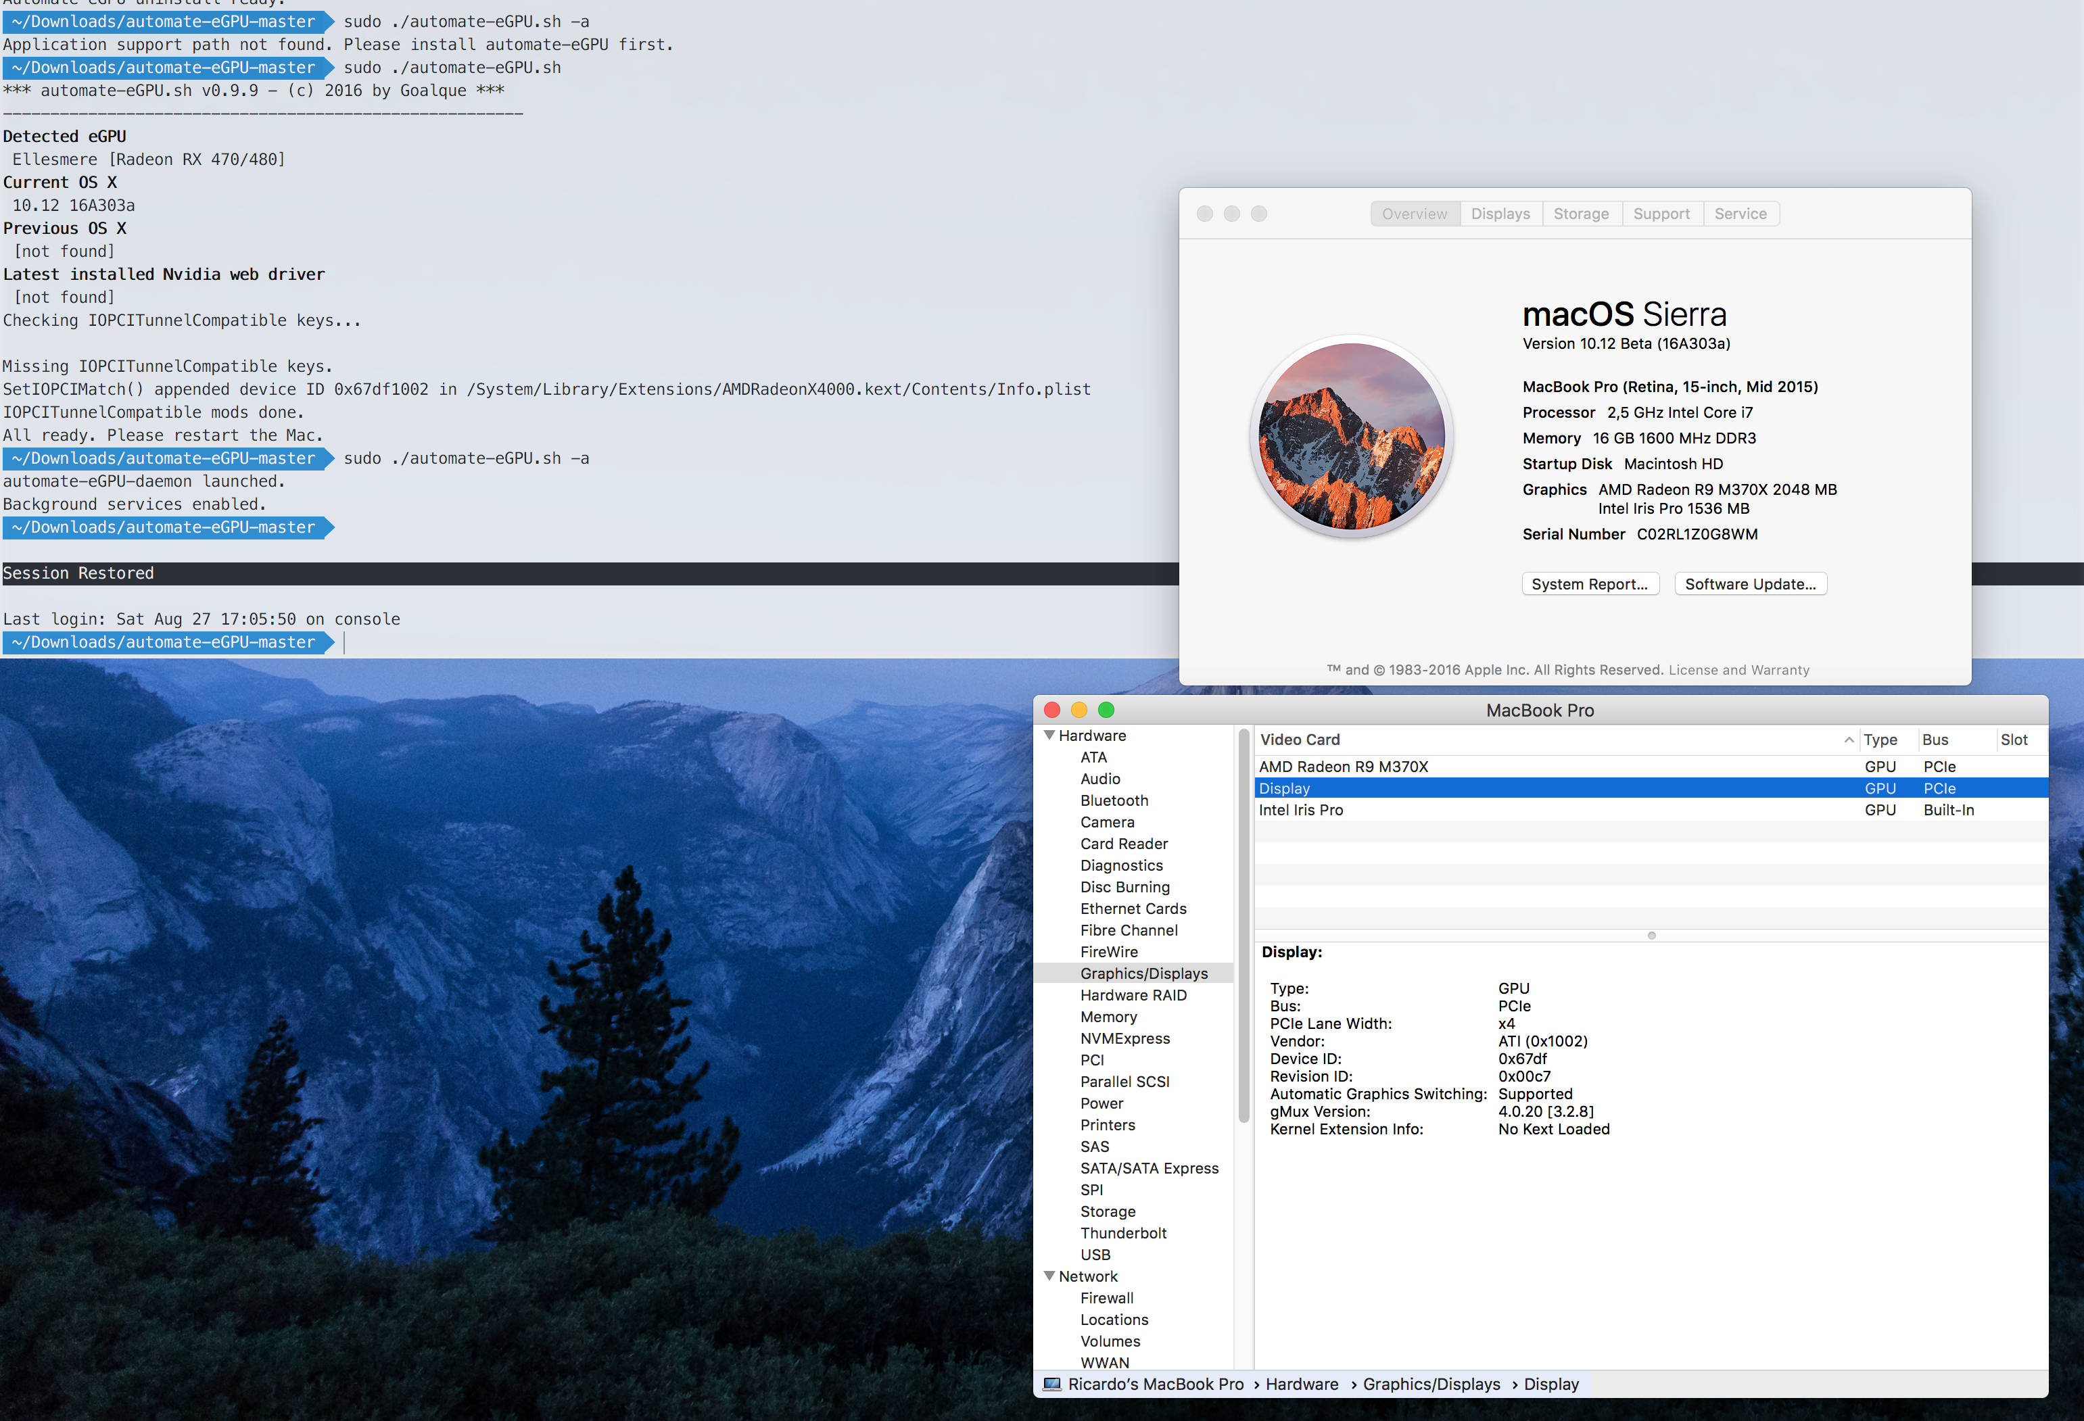Select Audio in the sidebar

point(1100,778)
